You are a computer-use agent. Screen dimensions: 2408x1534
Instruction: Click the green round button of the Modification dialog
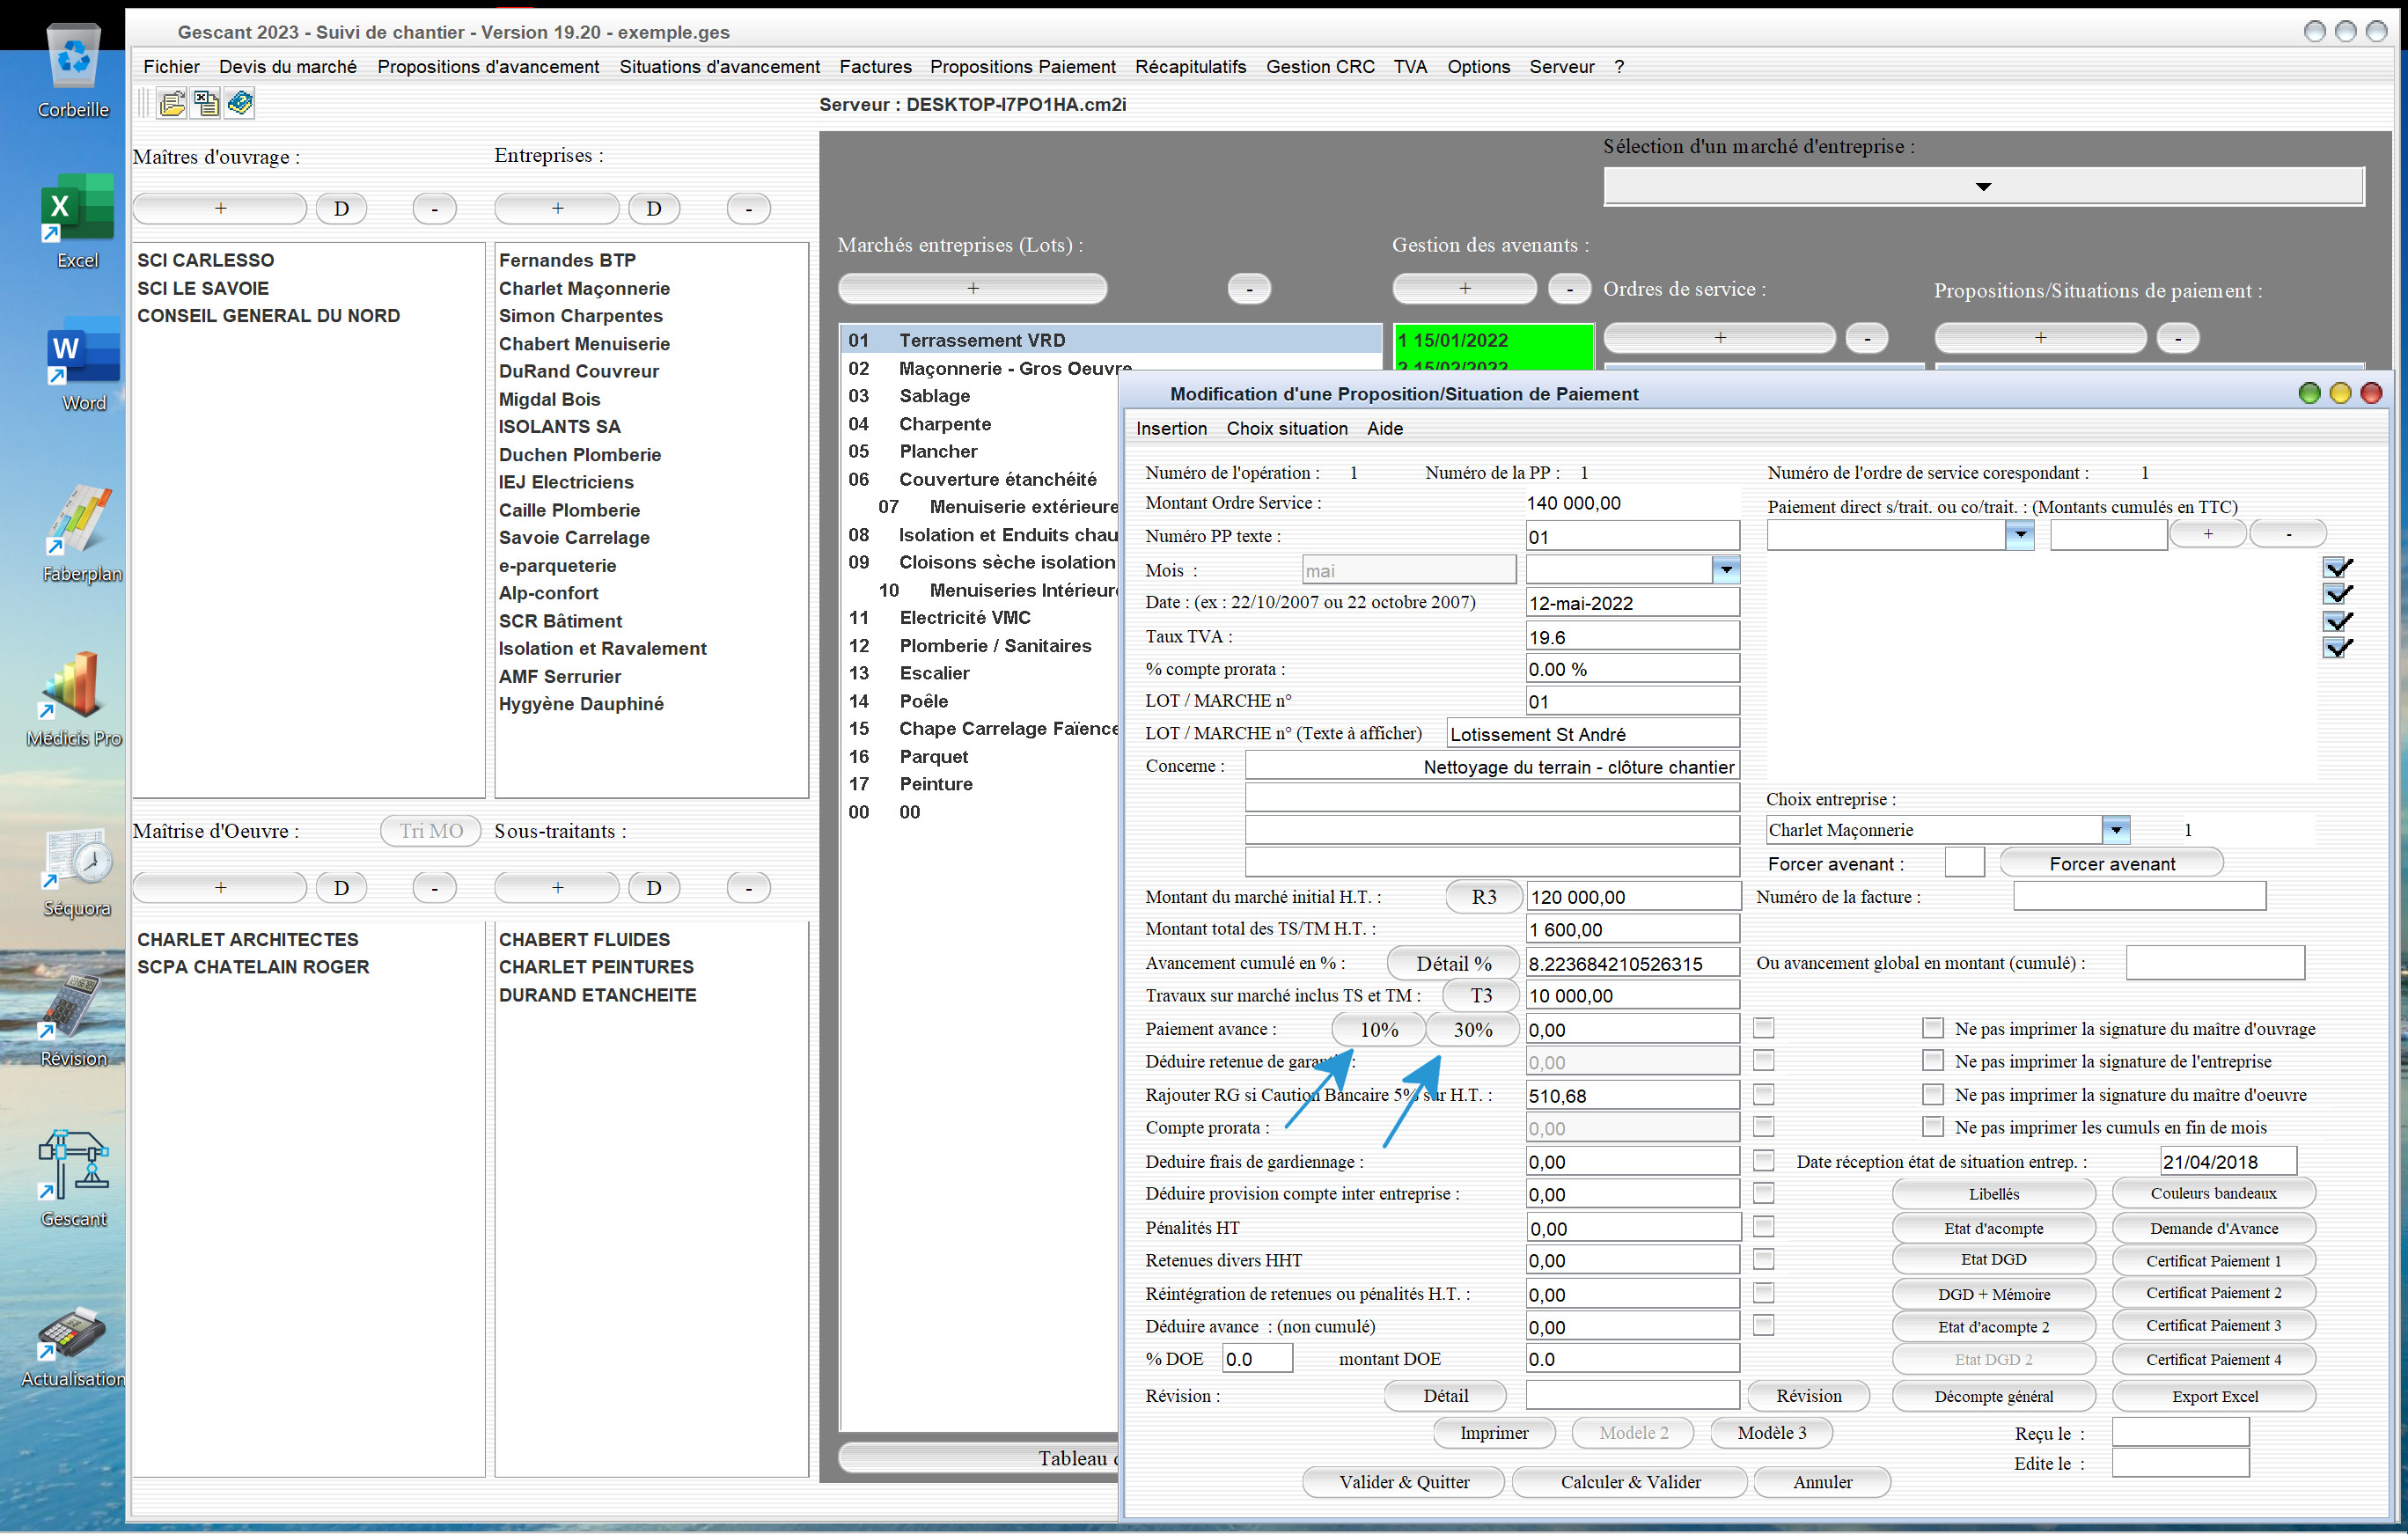coord(2309,393)
